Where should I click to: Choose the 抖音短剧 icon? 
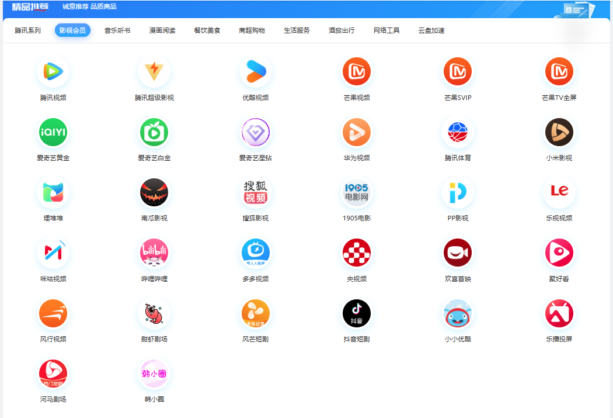pos(357,313)
